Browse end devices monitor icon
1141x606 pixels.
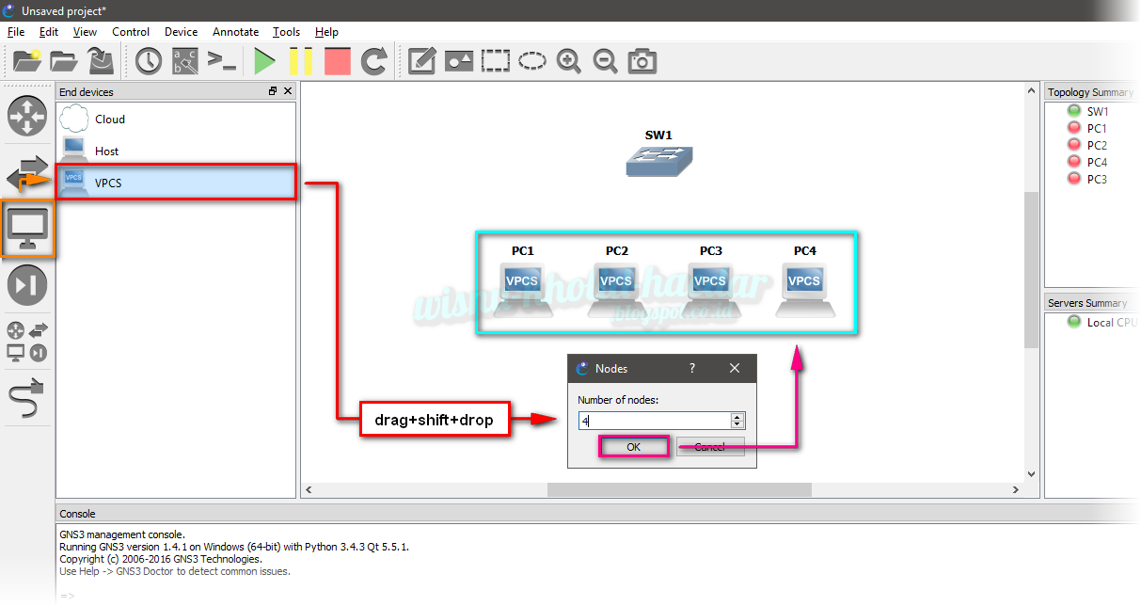point(27,230)
